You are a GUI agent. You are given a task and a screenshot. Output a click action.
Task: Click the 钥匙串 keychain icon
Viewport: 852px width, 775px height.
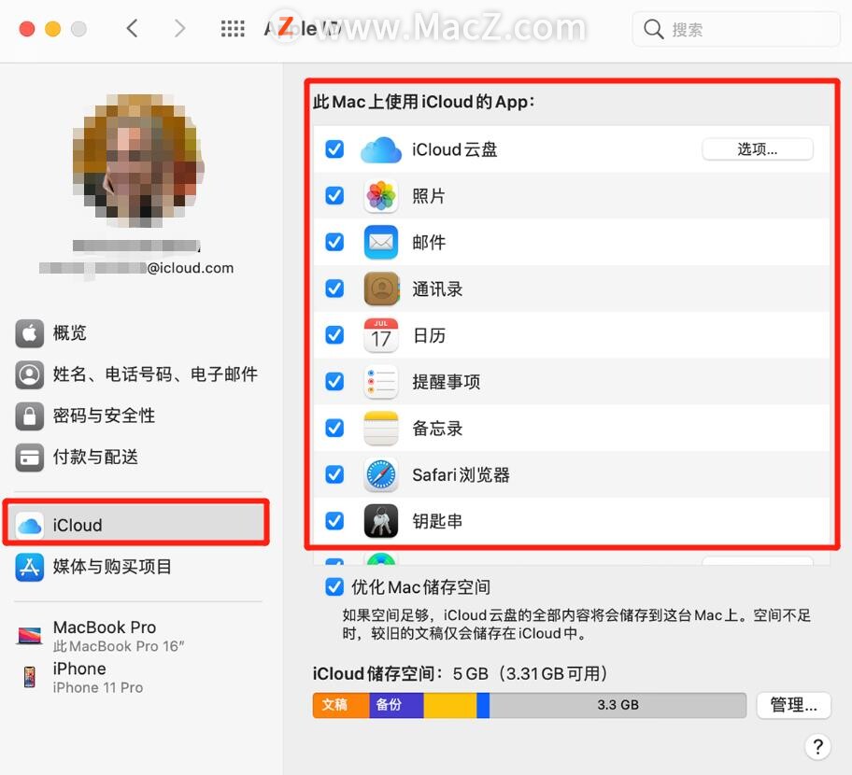(380, 521)
